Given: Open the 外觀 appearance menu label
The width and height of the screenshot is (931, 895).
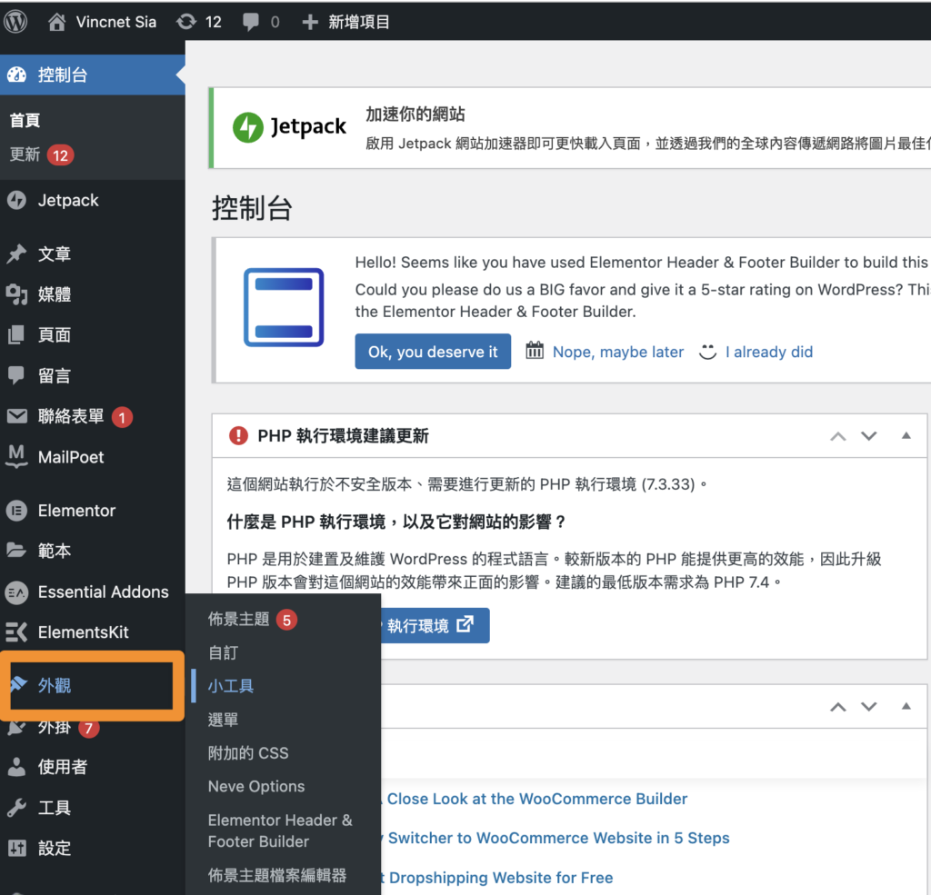Looking at the screenshot, I should [x=55, y=685].
